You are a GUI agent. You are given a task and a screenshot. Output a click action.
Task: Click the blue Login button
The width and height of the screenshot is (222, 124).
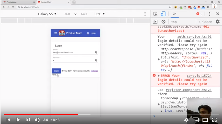[x=56, y=71]
